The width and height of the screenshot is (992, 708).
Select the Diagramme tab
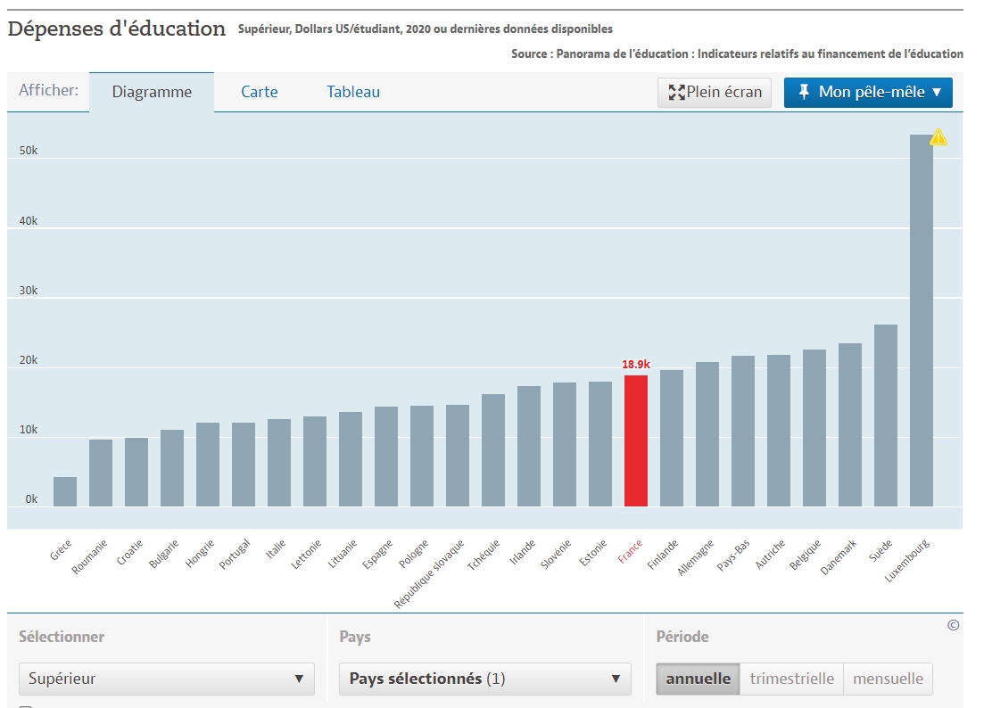(152, 92)
